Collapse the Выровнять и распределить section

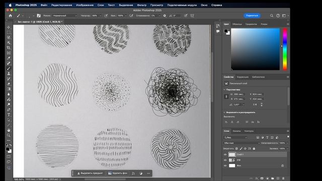coord(224,113)
